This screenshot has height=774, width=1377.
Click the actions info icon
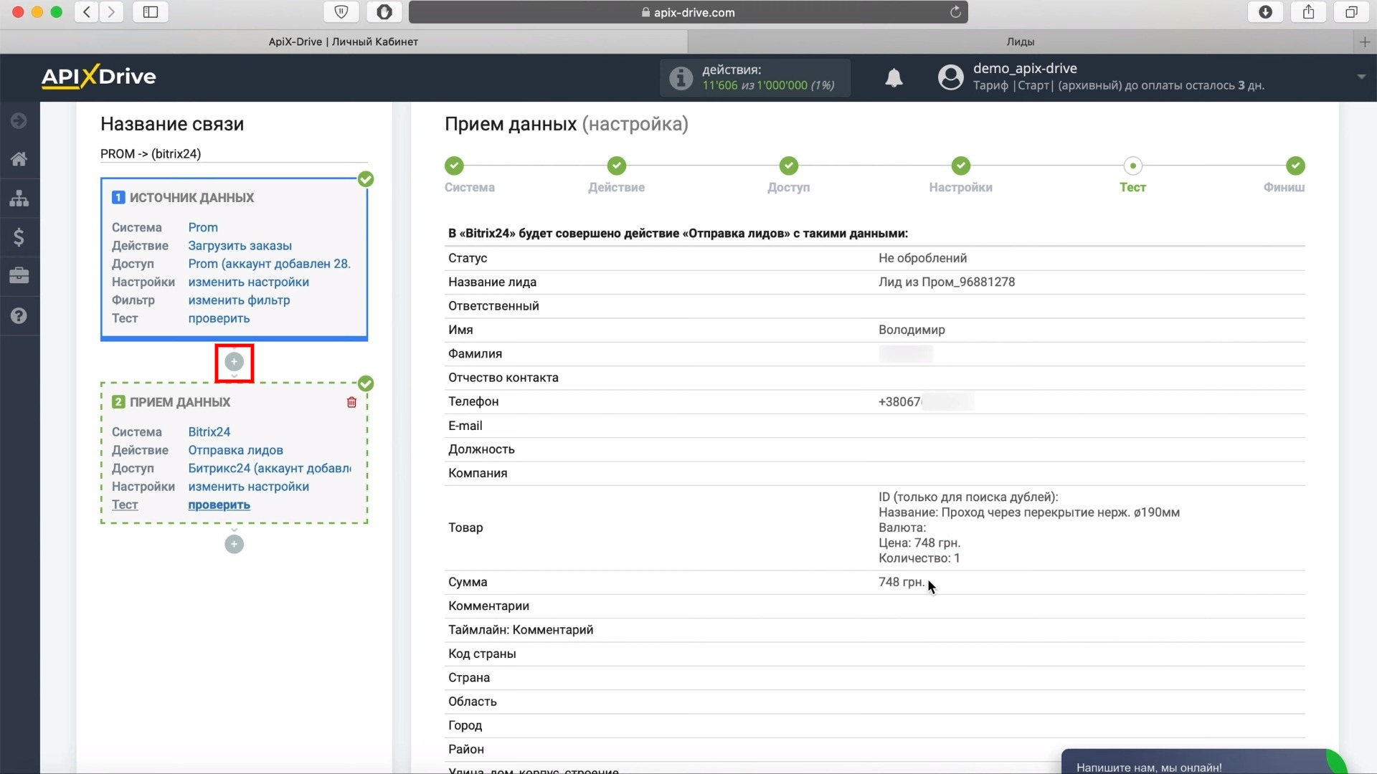[x=681, y=77]
